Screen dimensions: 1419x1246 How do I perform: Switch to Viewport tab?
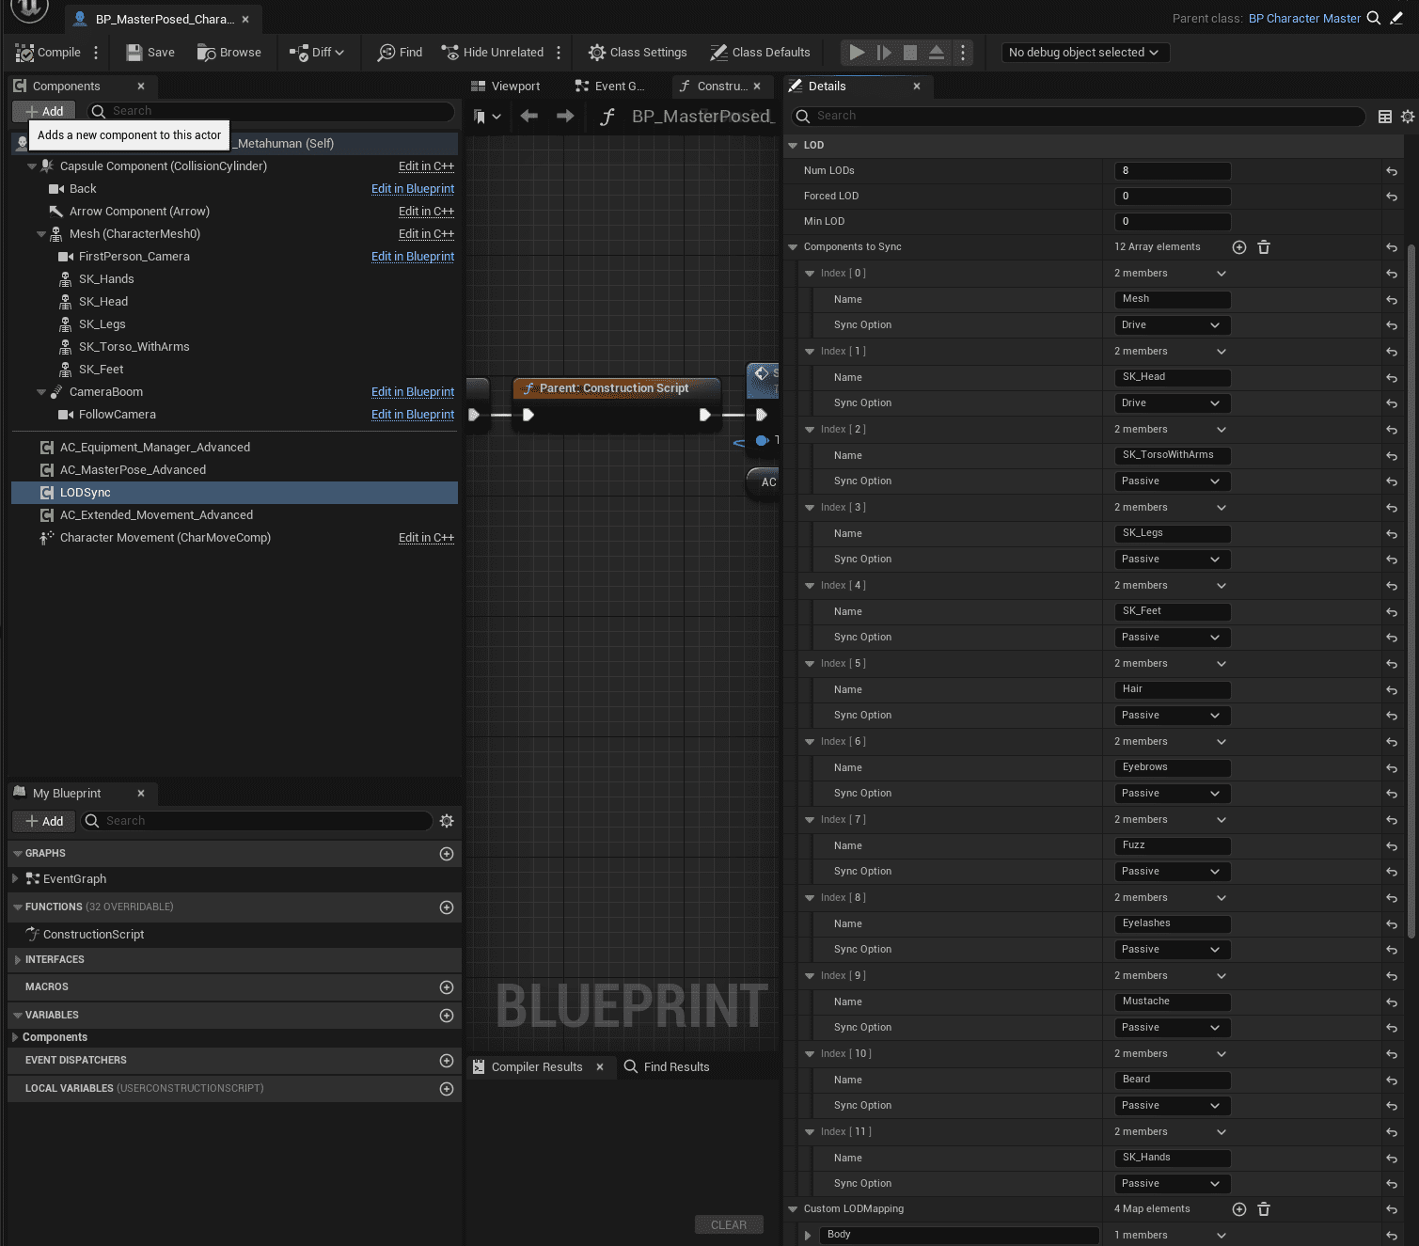pos(506,86)
